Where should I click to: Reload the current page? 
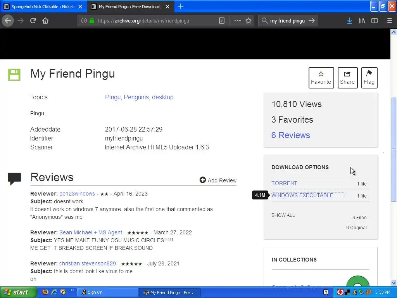(x=33, y=21)
